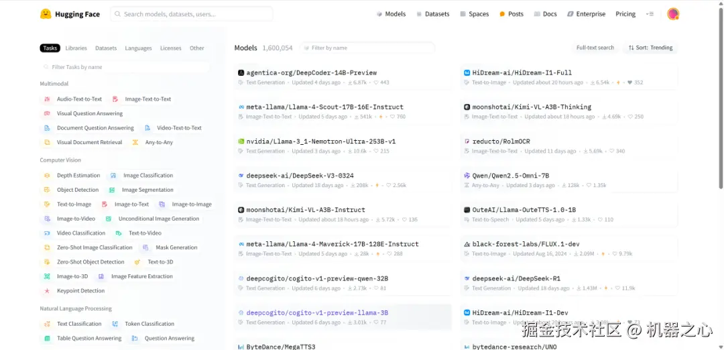Open the Pricing link

(x=625, y=14)
